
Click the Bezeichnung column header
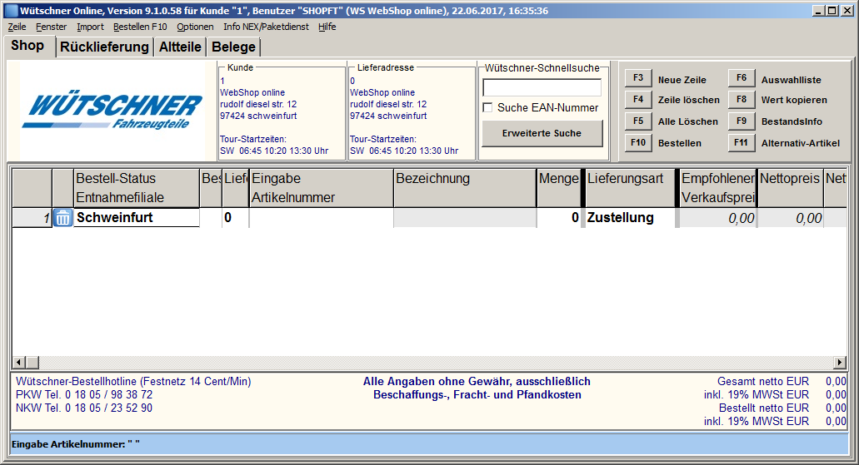click(465, 188)
